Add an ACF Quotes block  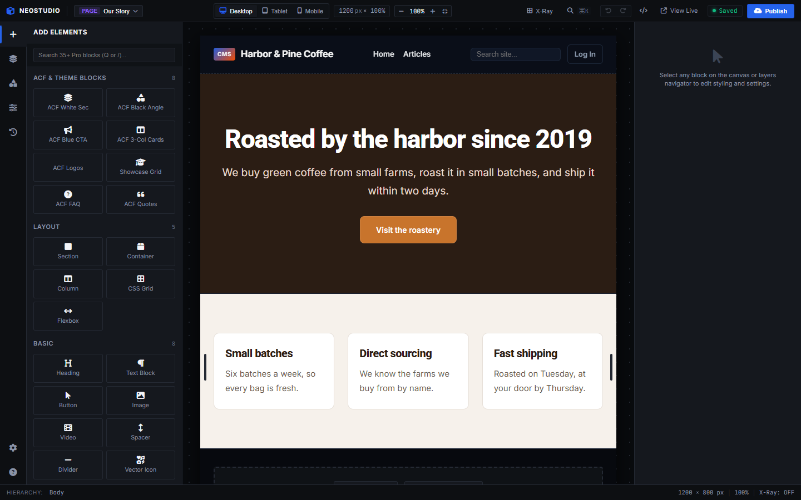tap(141, 199)
